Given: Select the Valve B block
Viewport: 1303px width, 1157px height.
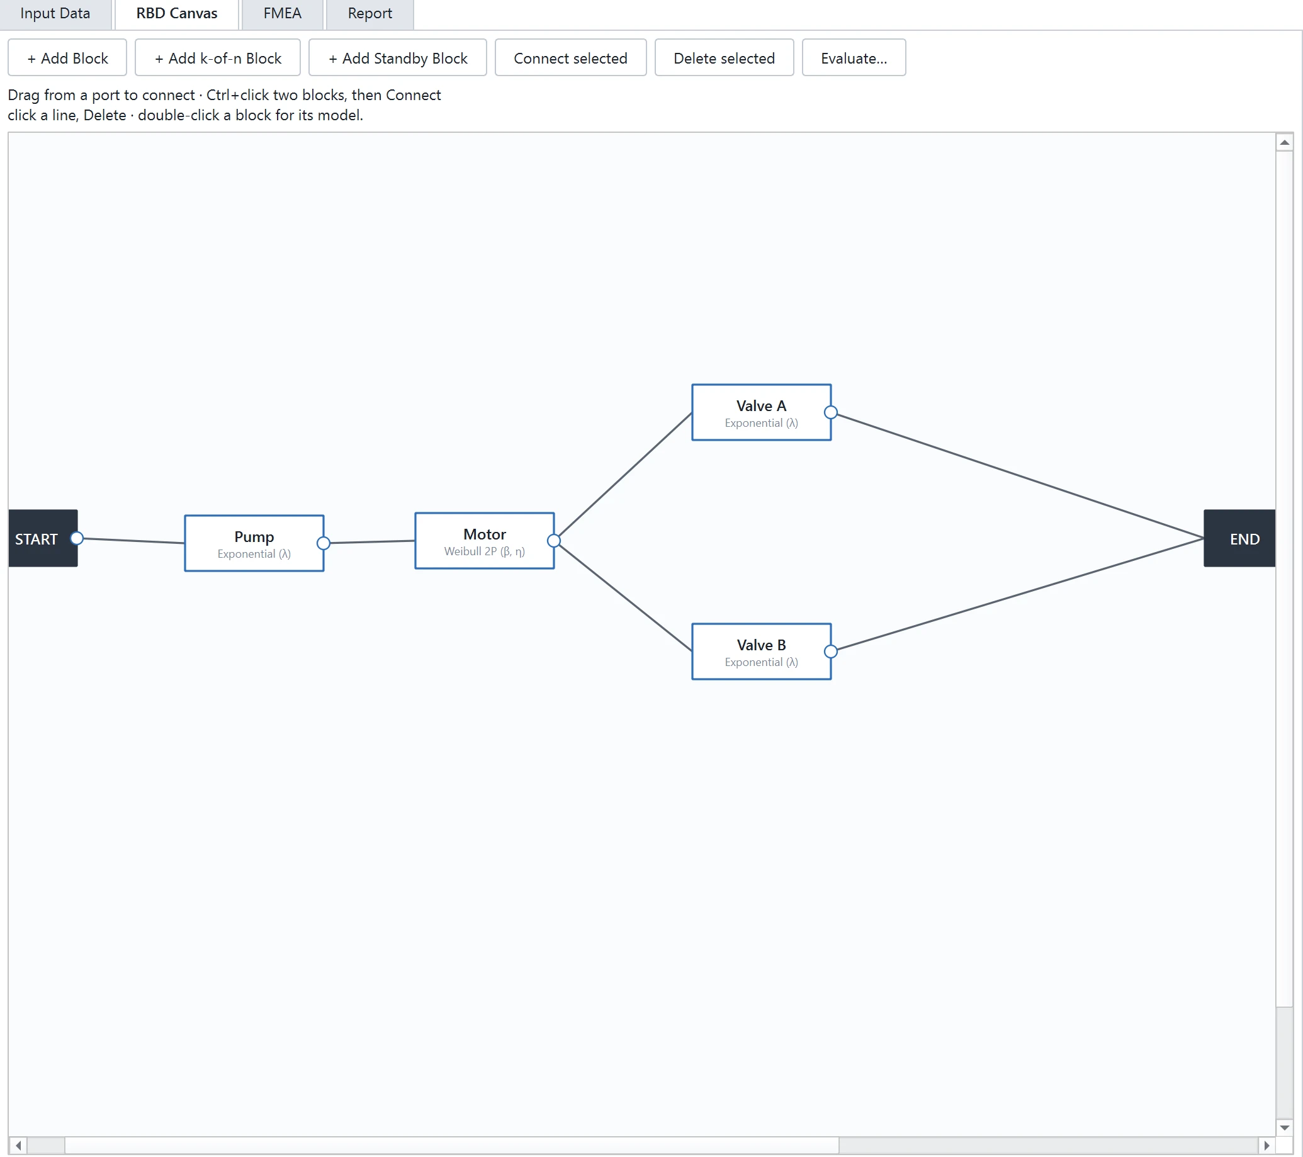Looking at the screenshot, I should pos(761,652).
